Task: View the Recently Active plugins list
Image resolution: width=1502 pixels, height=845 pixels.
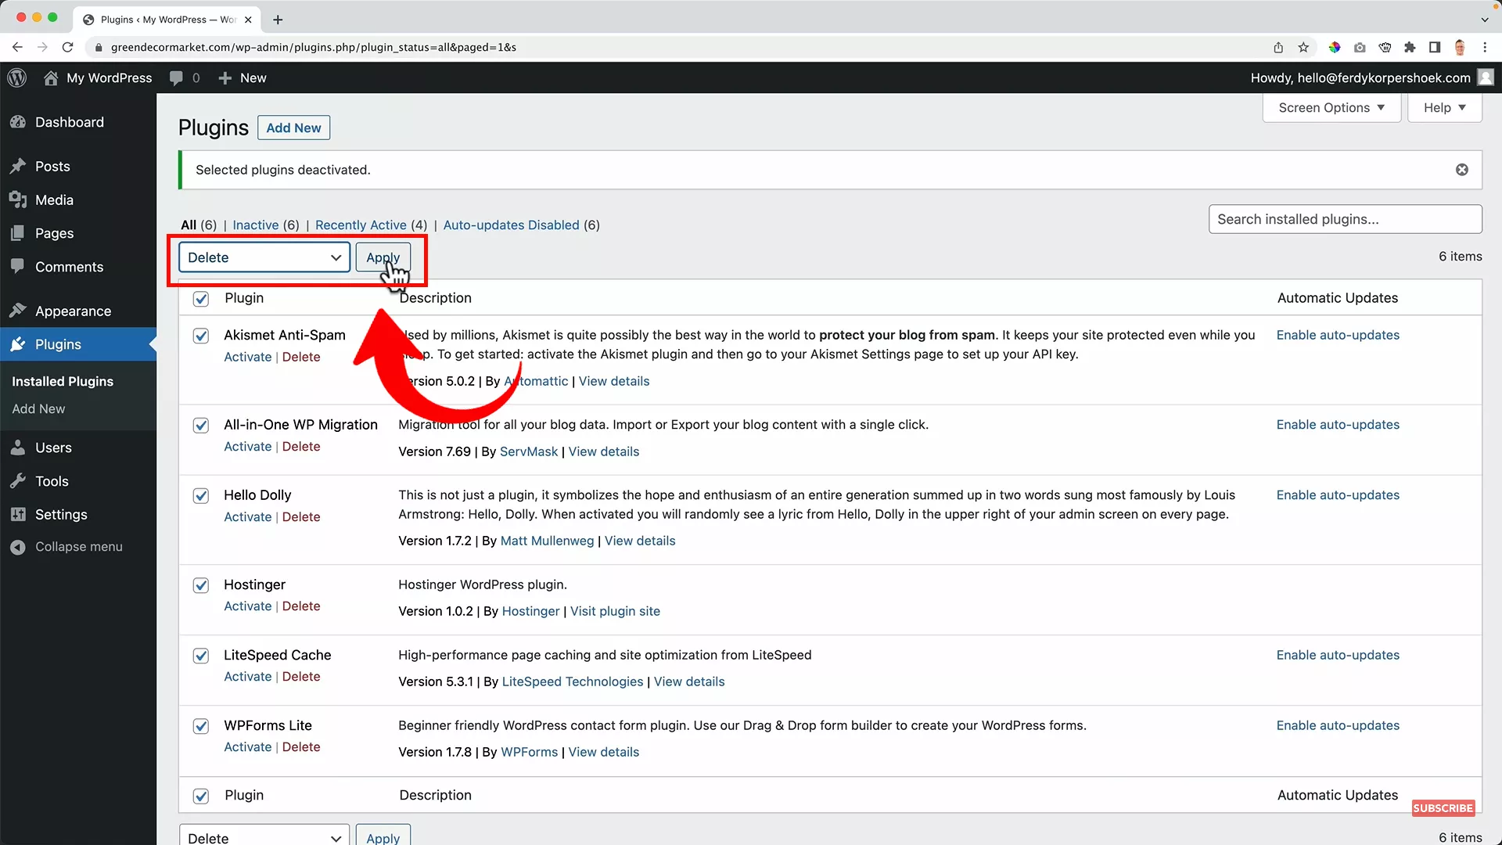Action: tap(361, 225)
